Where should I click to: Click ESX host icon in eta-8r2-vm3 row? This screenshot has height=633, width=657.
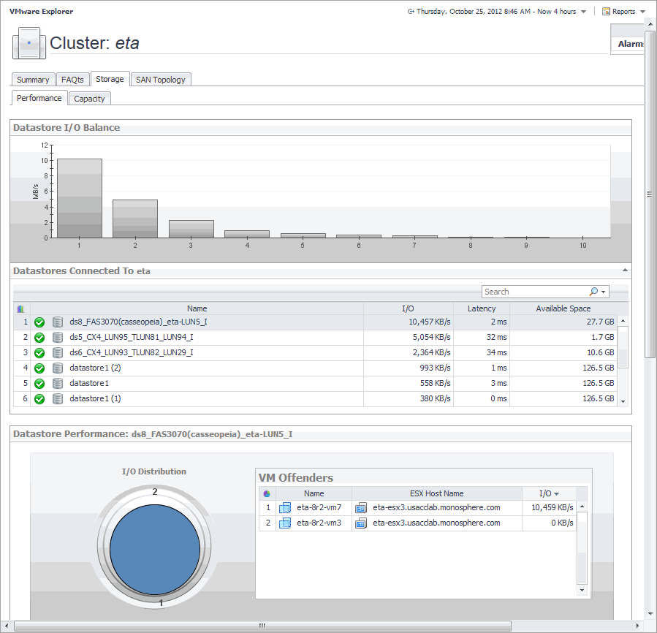(361, 523)
